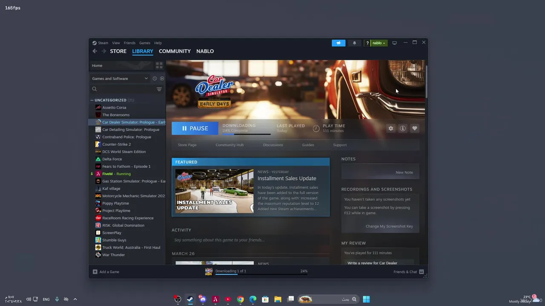Viewport: 545px width, 306px height.
Task: Click the back navigation arrow
Action: tap(95, 51)
